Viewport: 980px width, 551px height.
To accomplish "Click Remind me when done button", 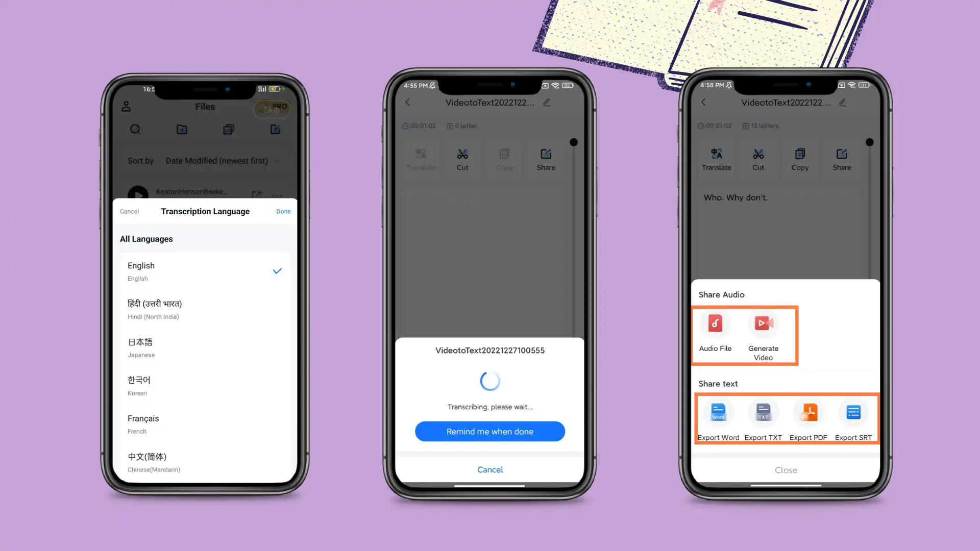I will click(x=489, y=431).
